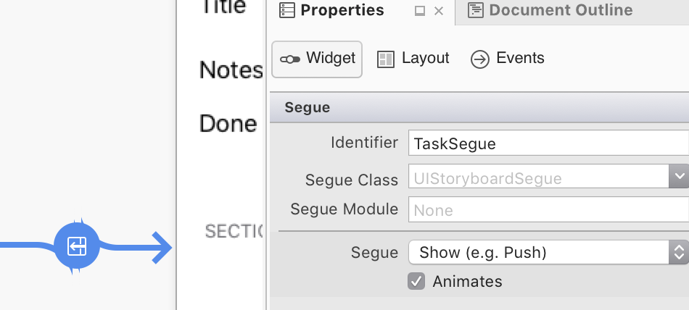This screenshot has width=689, height=310.
Task: Click the Events arrow icon
Action: pos(480,59)
